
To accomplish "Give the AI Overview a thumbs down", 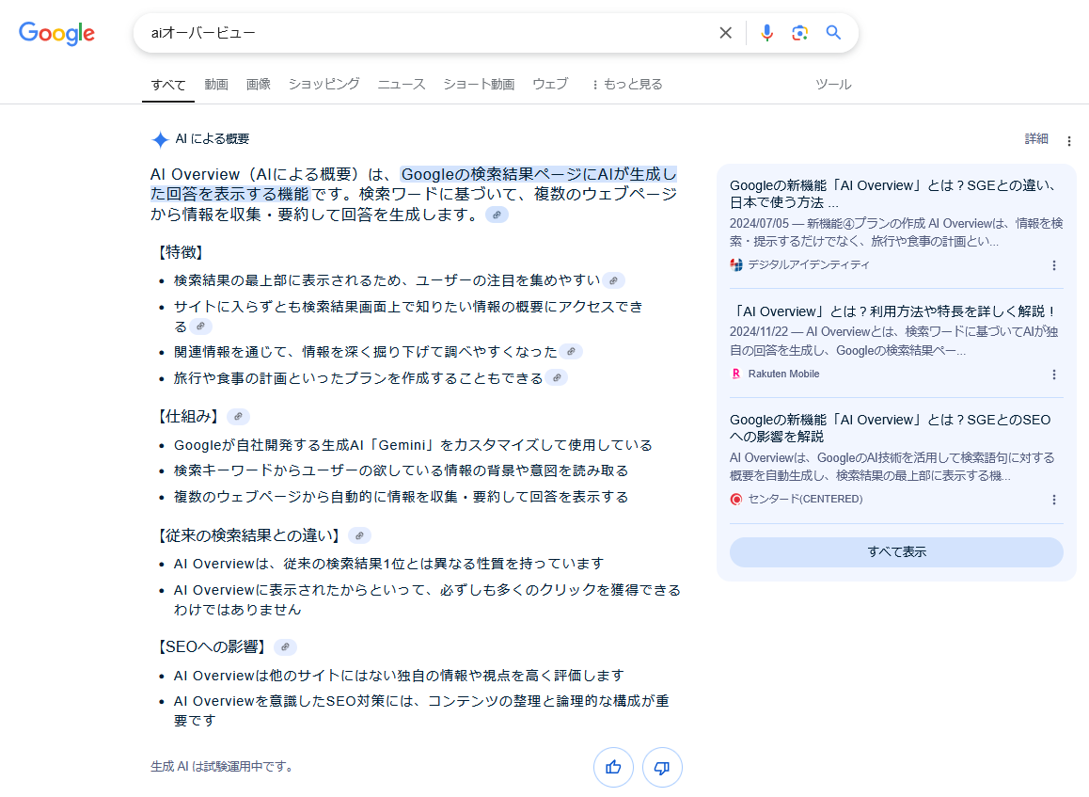I will pos(662,768).
